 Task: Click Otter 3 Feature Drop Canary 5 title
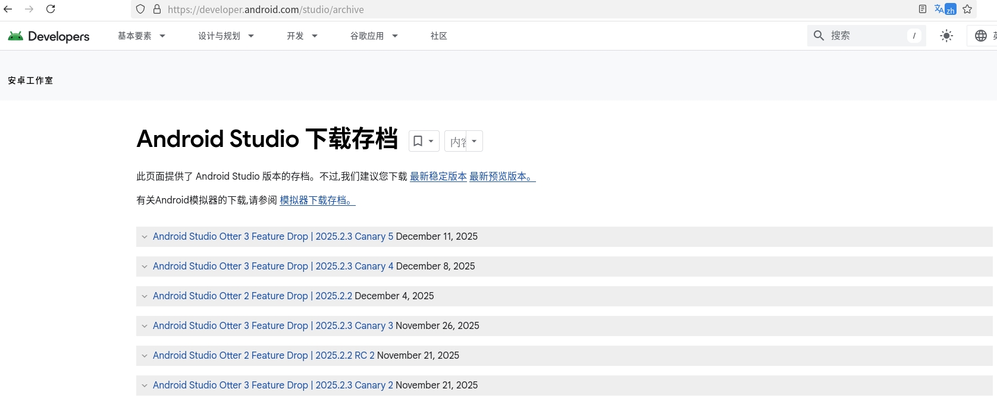(273, 236)
